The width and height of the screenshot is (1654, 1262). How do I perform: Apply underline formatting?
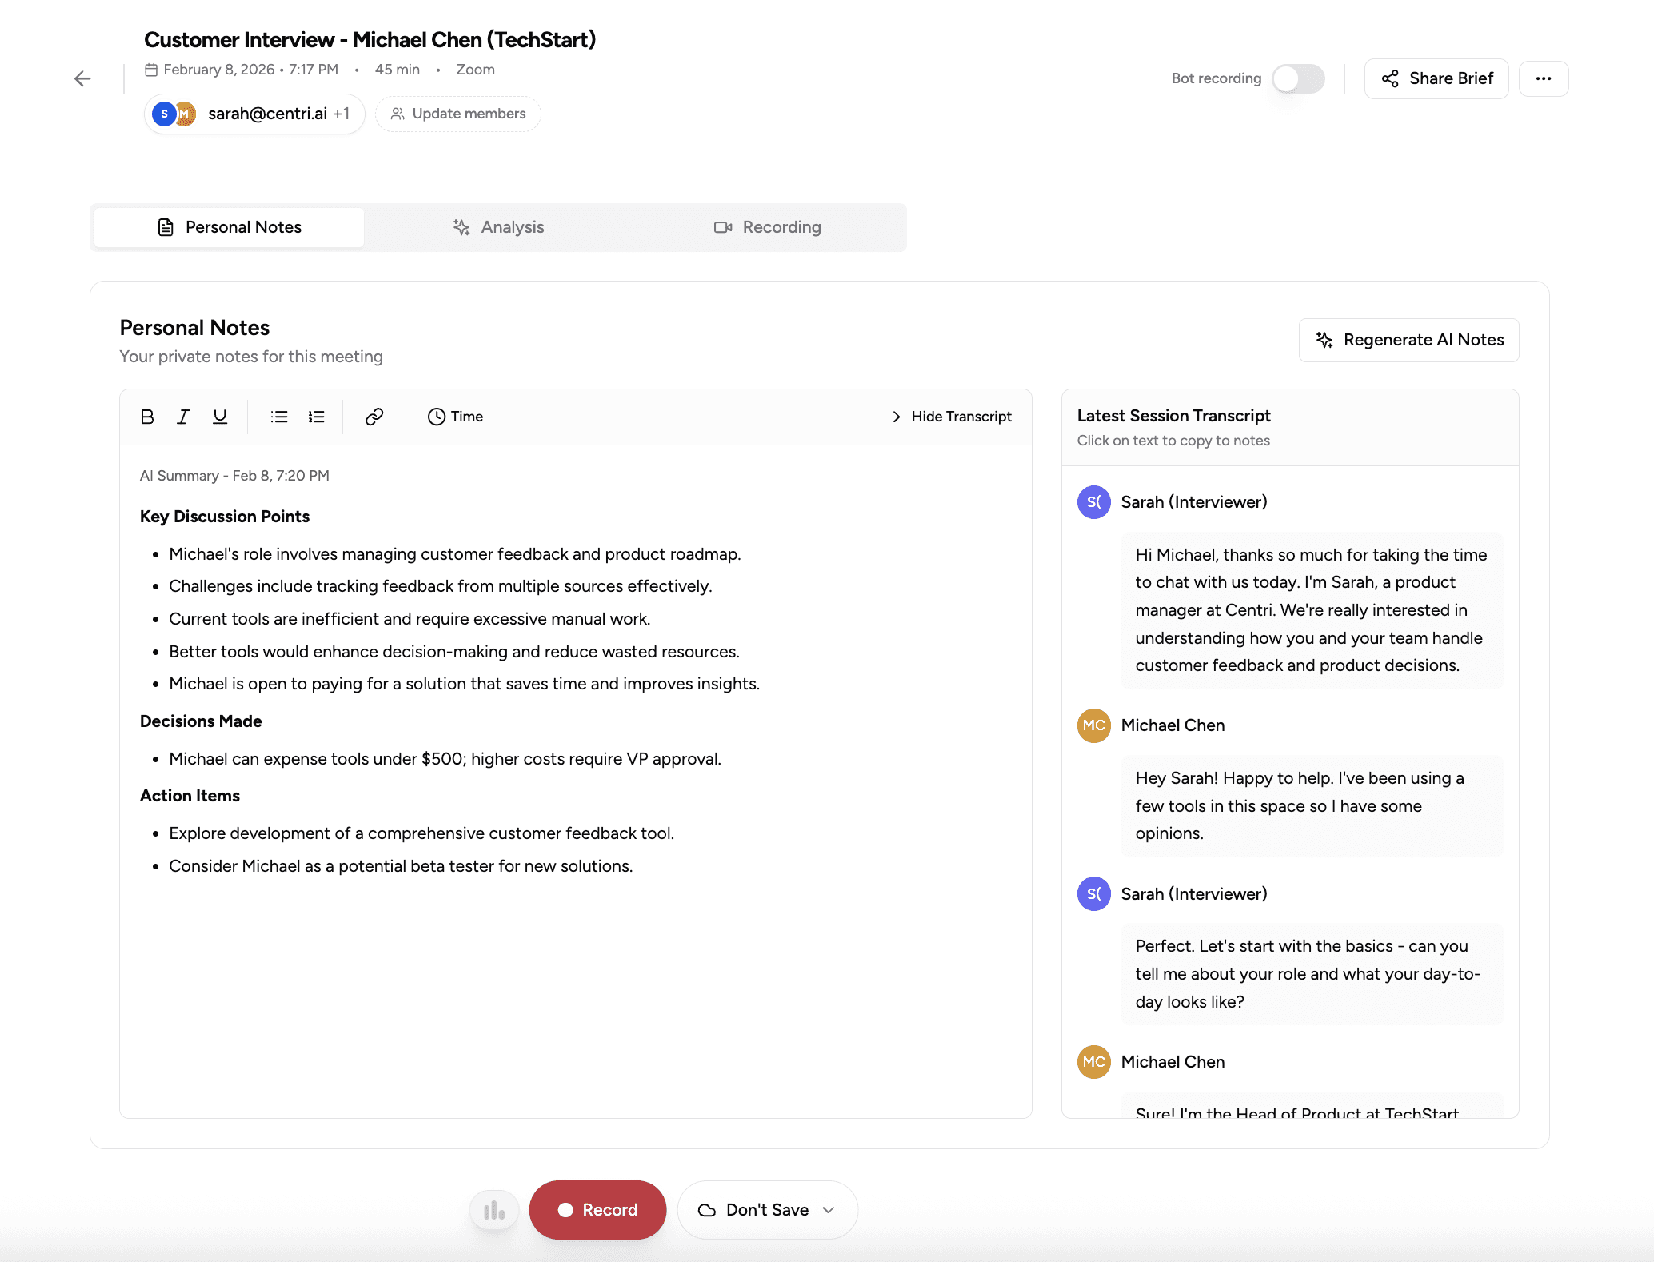[x=219, y=417]
